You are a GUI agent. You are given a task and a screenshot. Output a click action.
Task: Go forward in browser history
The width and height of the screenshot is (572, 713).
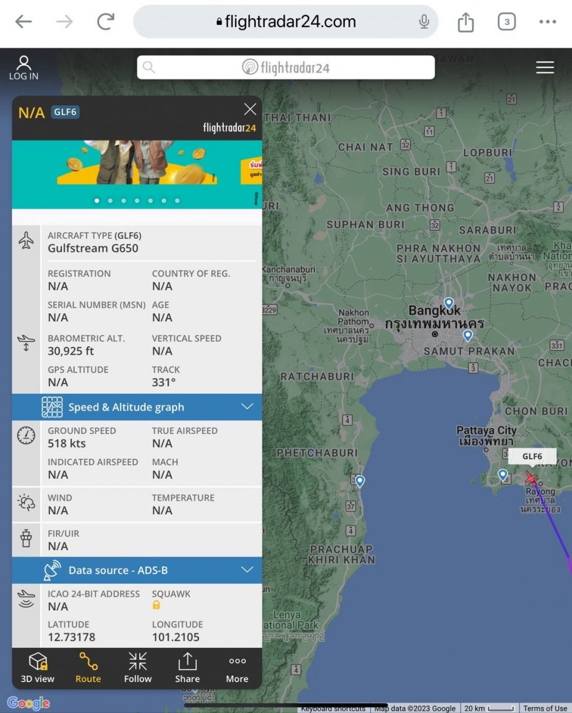coord(64,22)
